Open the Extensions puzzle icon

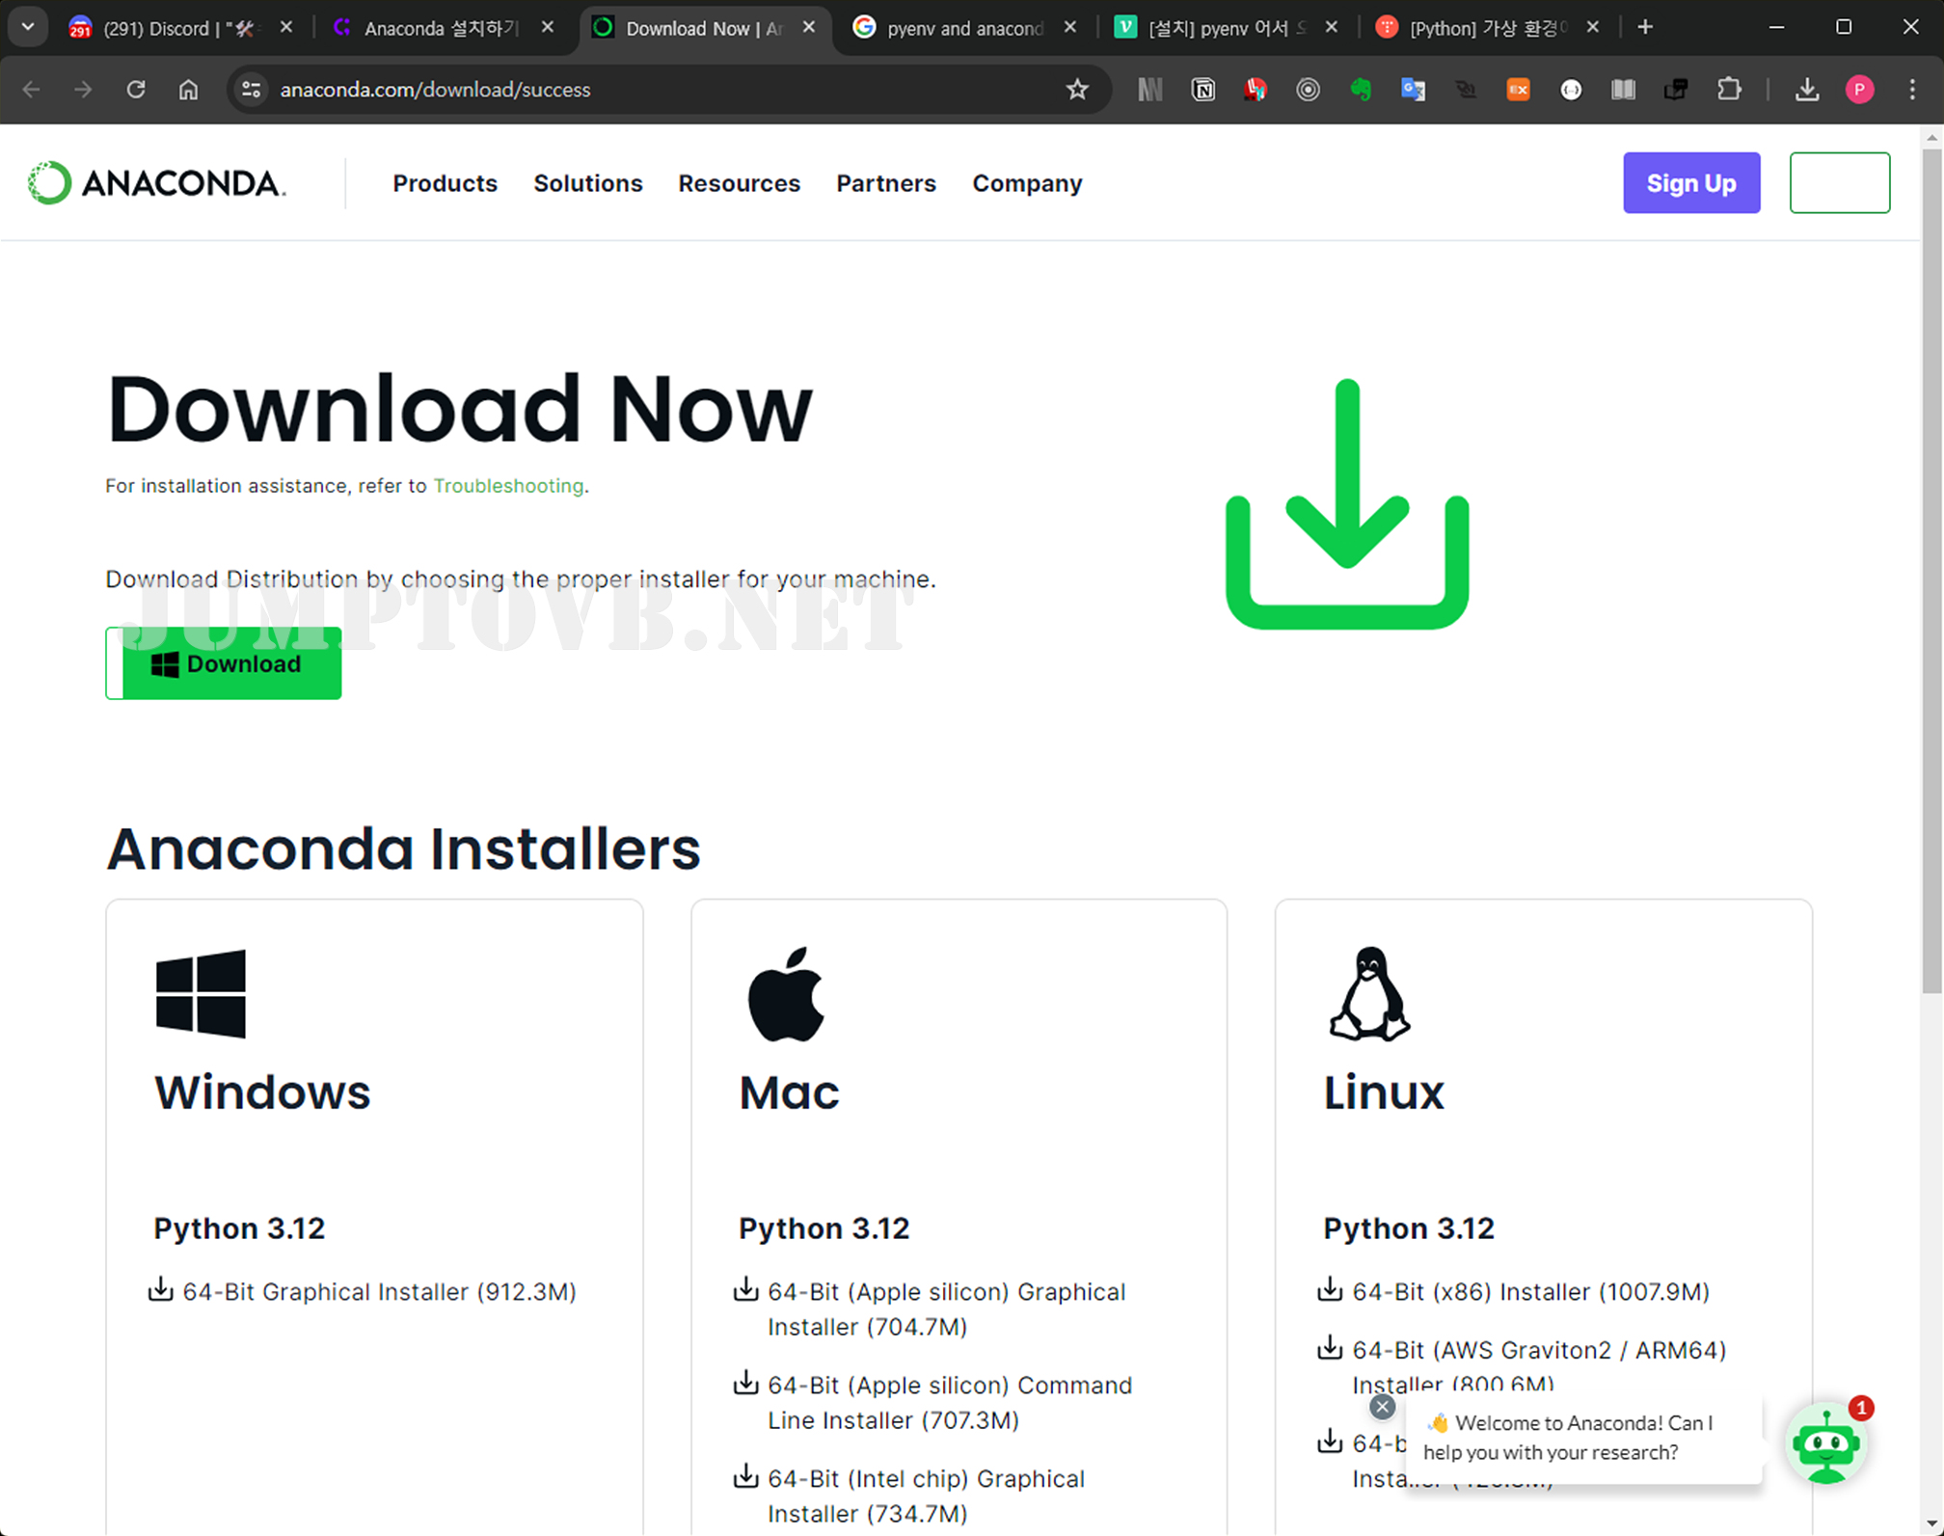1729,90
